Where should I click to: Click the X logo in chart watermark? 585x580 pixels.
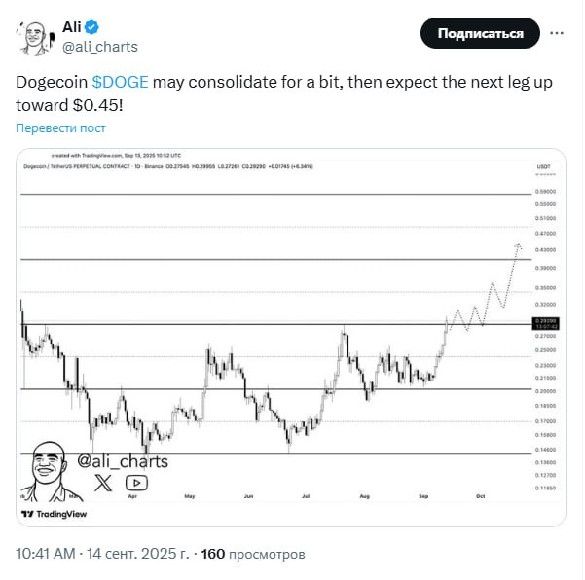click(104, 481)
